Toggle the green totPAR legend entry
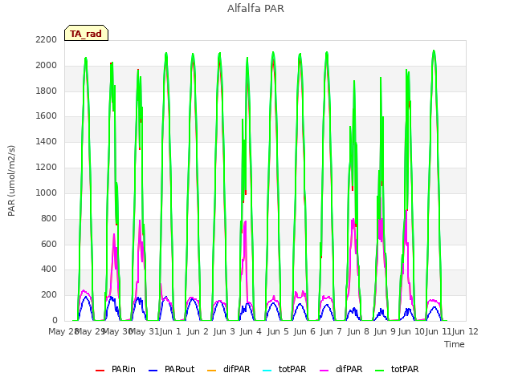514x385 pixels. coord(397,369)
